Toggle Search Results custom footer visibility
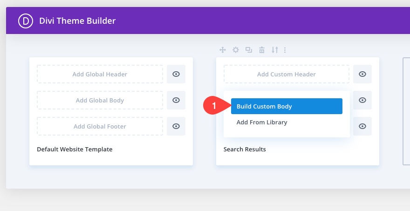The width and height of the screenshot is (410, 211). point(362,126)
